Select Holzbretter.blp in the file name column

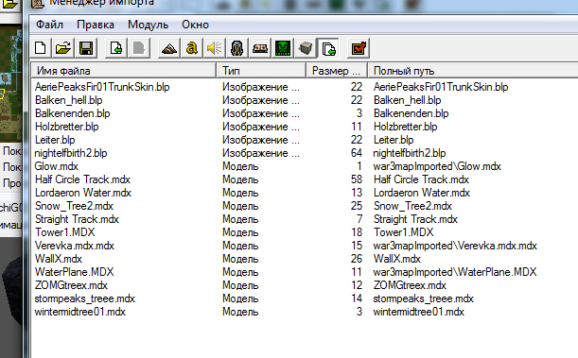pos(67,127)
